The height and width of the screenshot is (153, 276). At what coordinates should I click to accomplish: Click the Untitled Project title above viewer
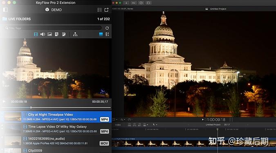point(218,9)
